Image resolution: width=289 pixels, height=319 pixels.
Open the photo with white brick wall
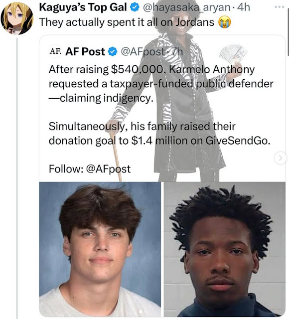pos(225,249)
